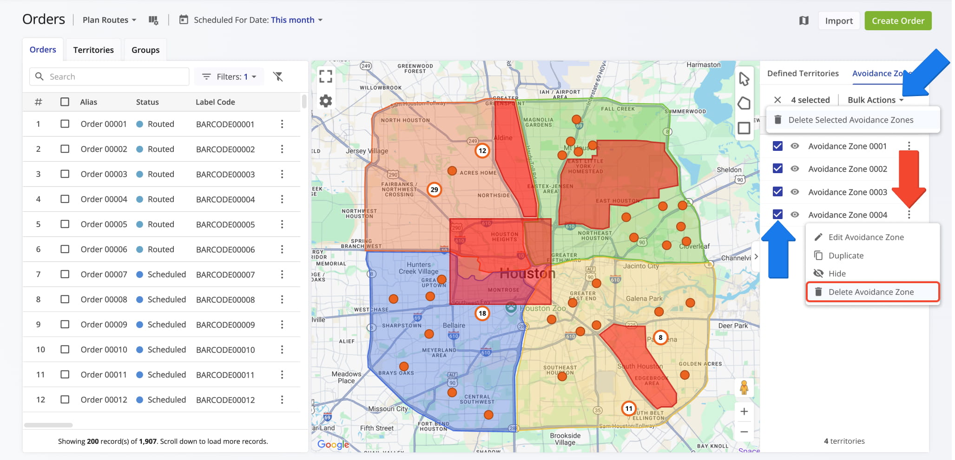Sort by the Label Code column header
This screenshot has width=955, height=460.
[x=215, y=102]
